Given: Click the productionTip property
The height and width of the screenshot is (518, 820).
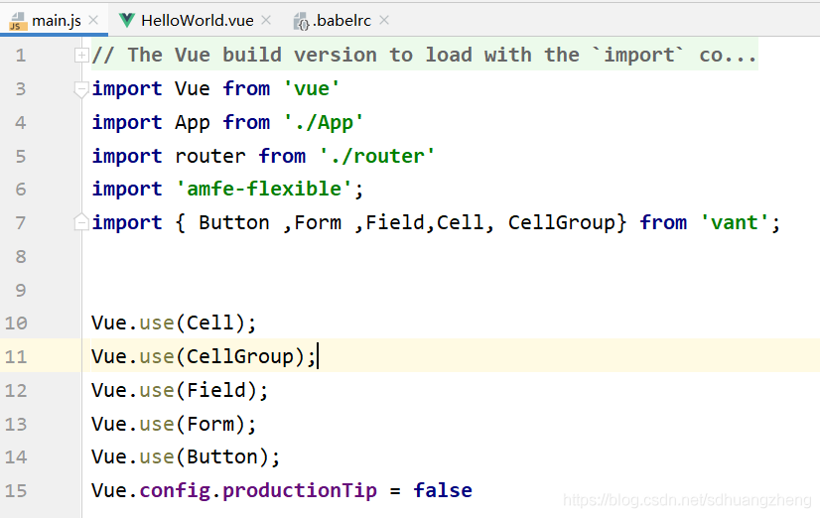Looking at the screenshot, I should tap(300, 490).
